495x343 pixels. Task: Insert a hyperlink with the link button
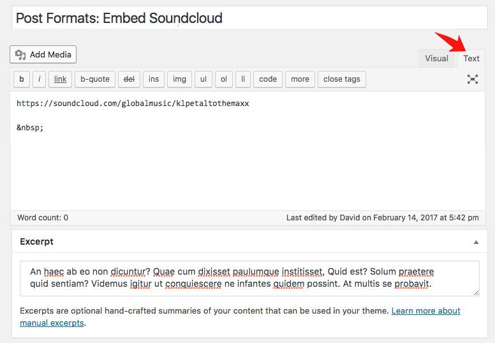(x=60, y=79)
